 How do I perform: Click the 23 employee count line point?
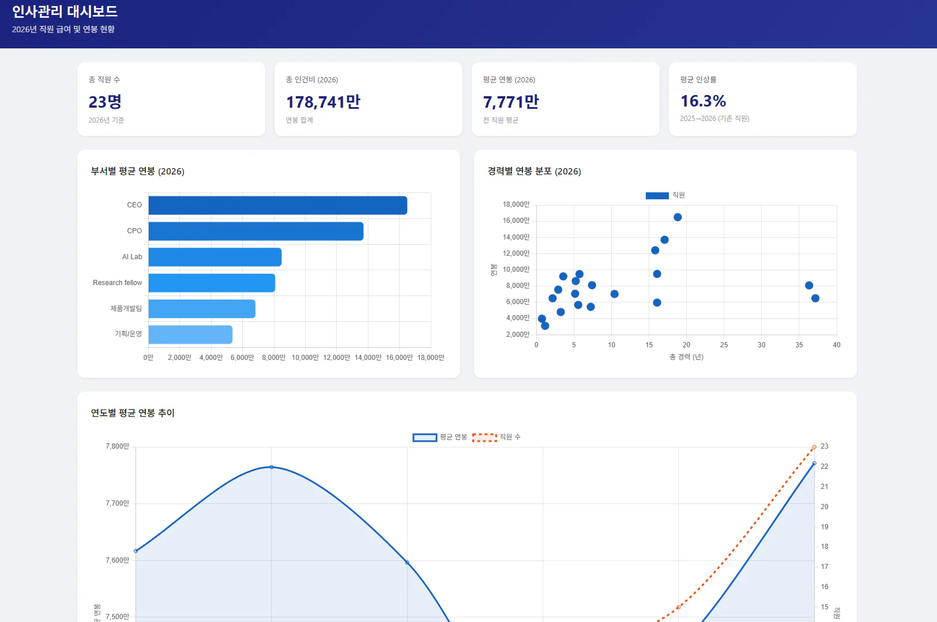coord(814,447)
